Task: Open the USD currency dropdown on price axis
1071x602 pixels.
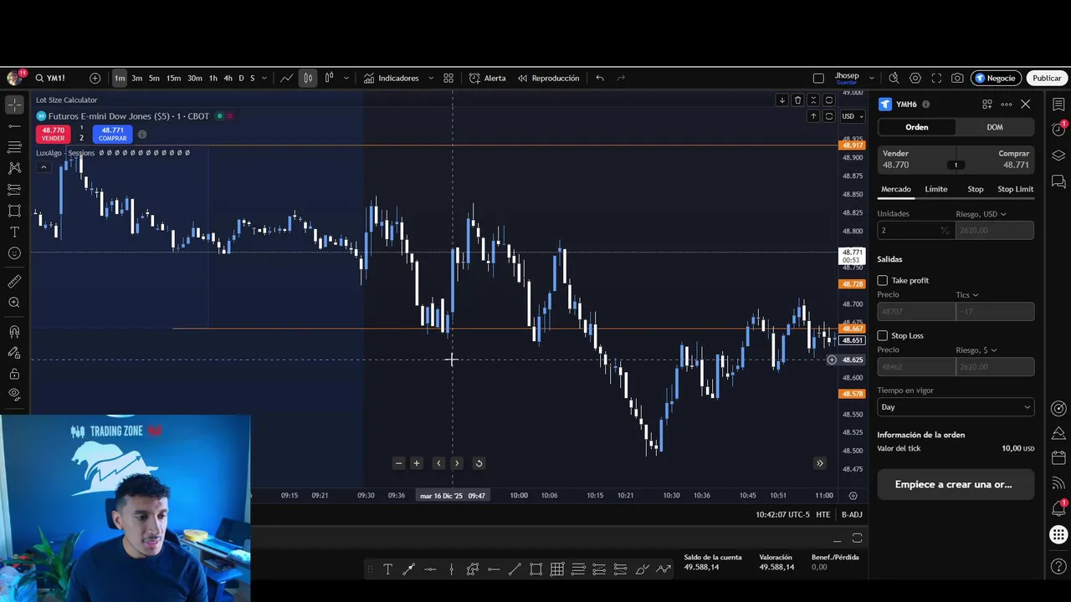Action: tap(853, 116)
